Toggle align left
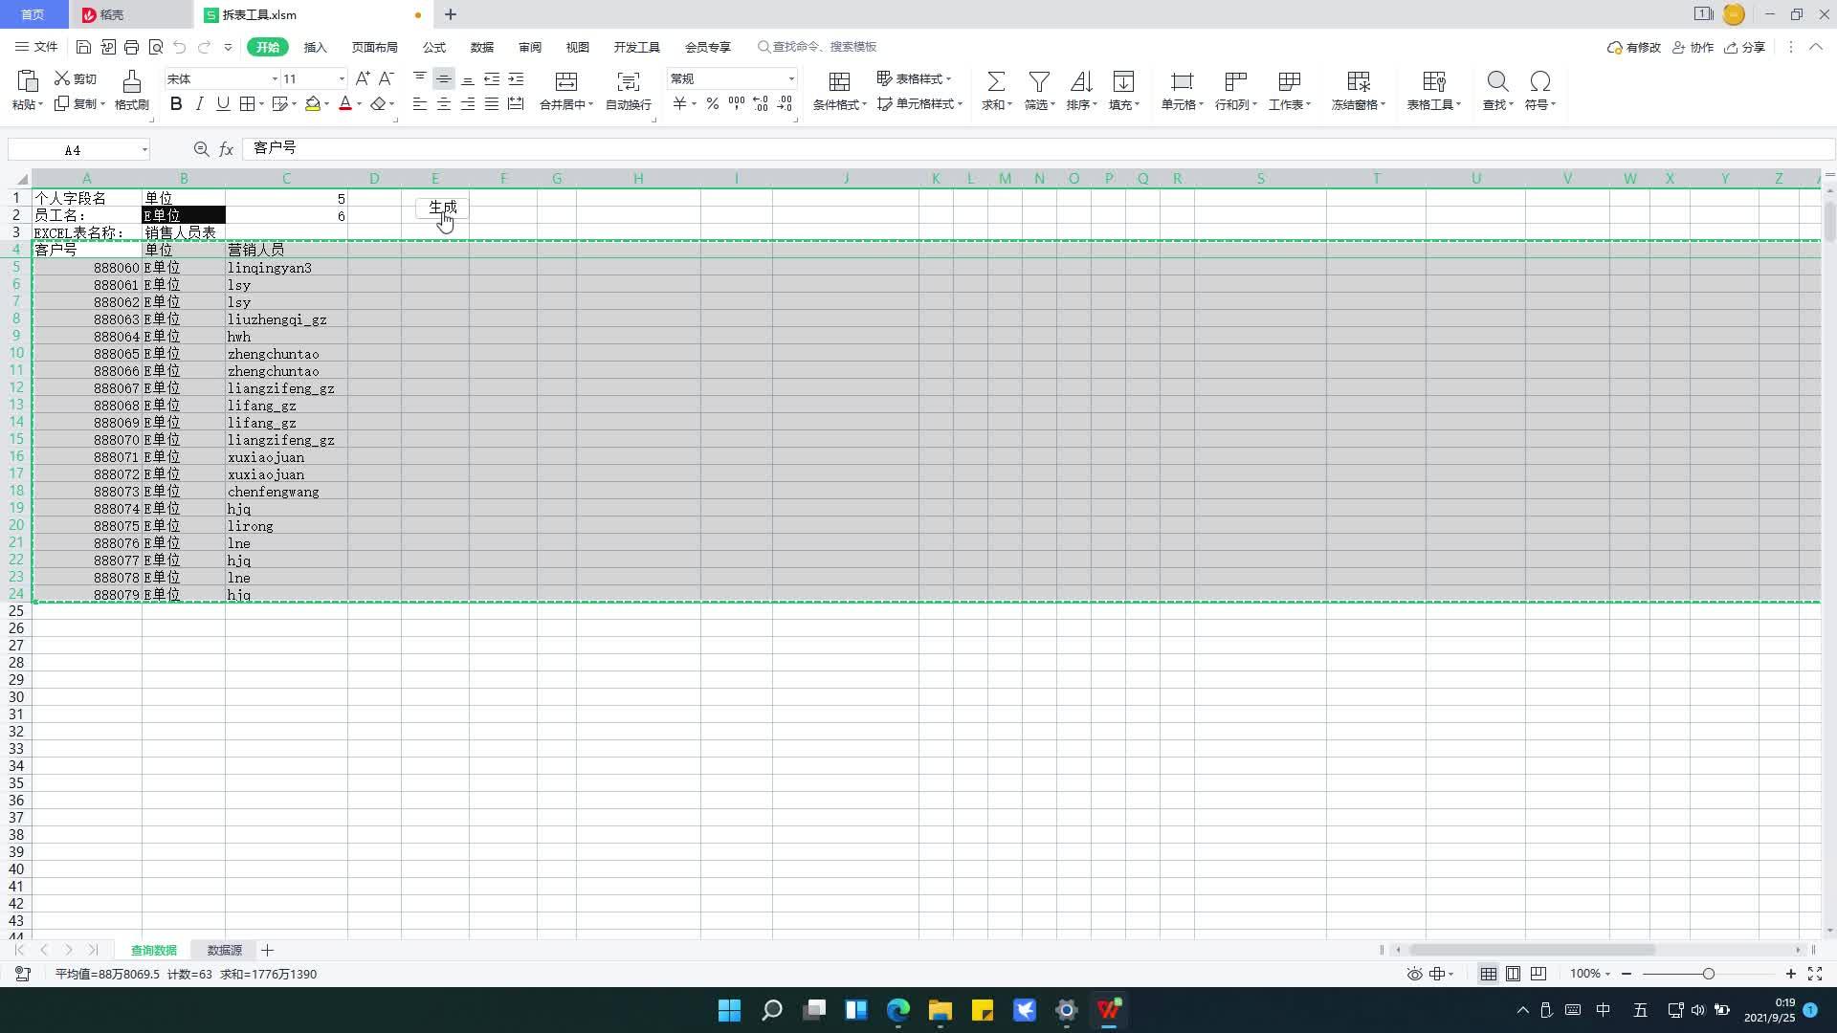The image size is (1837, 1033). point(420,103)
